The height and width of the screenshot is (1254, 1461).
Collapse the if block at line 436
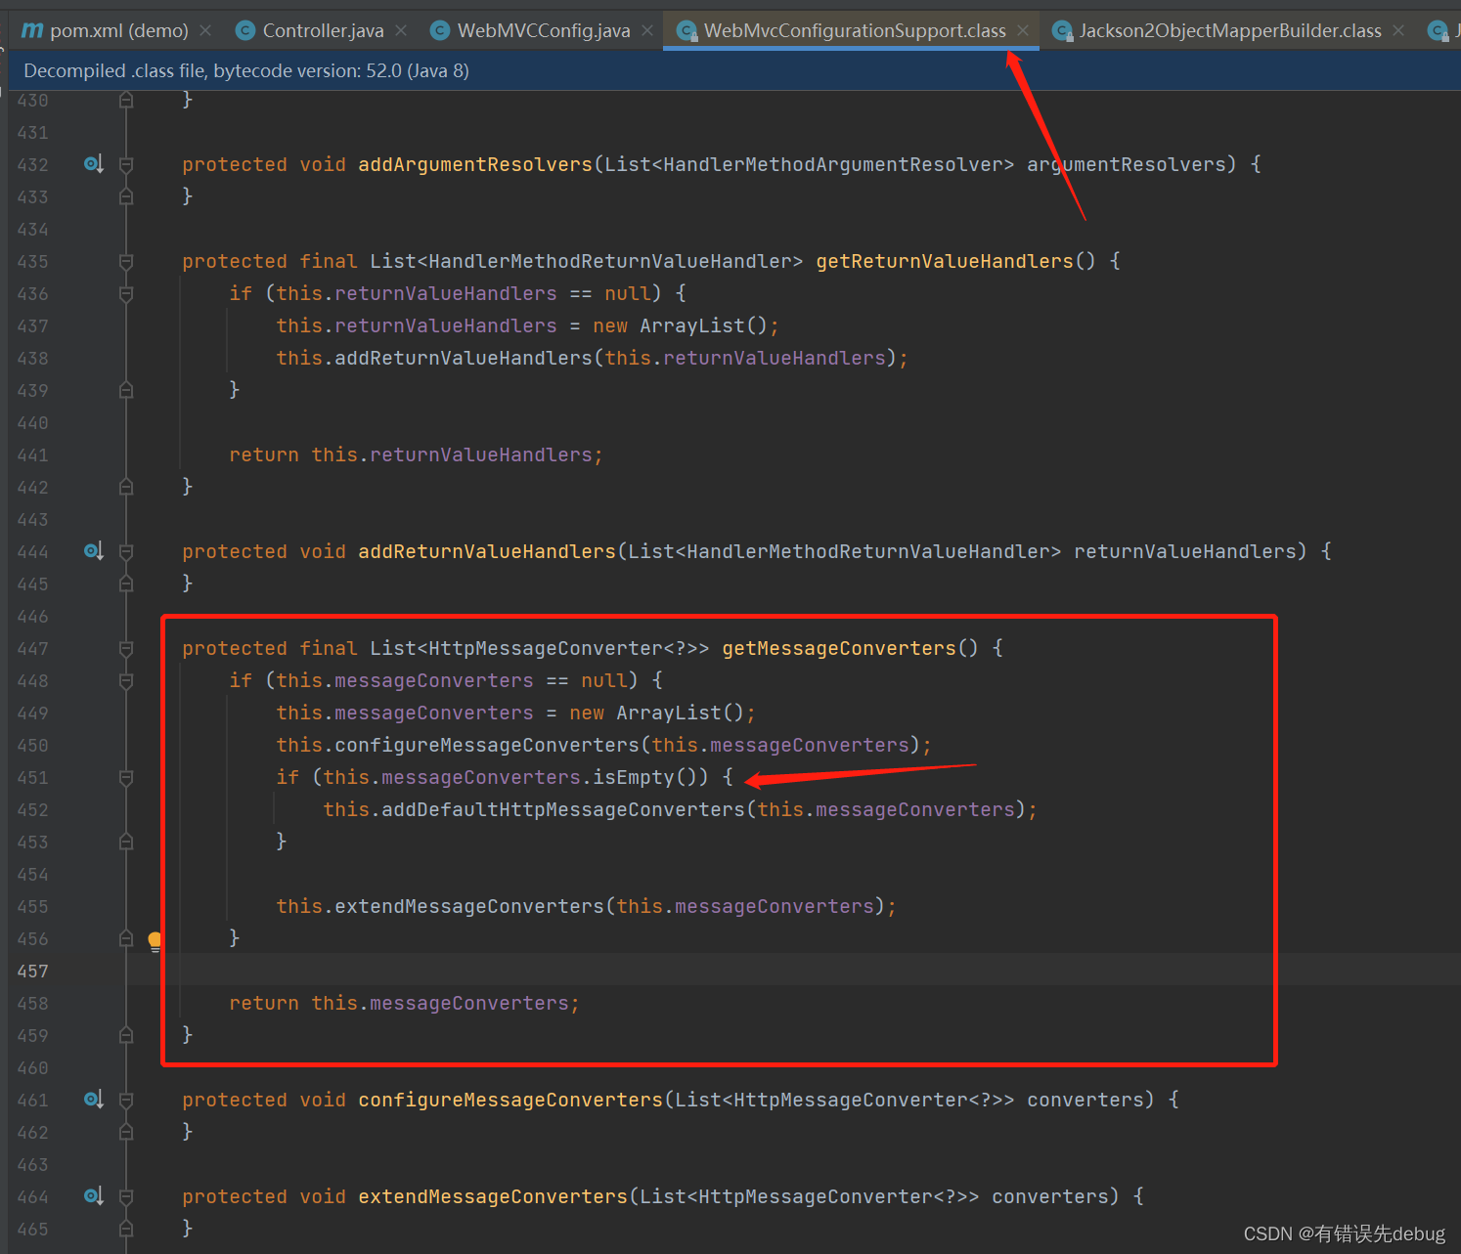click(x=126, y=293)
